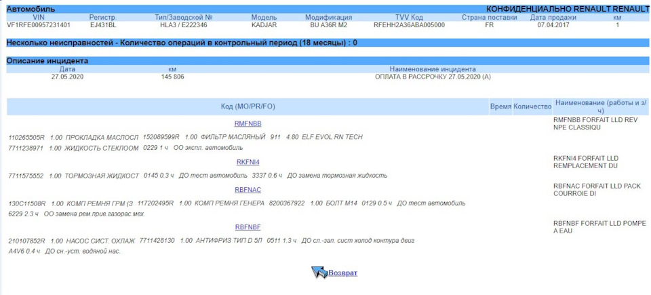Click the back arrow icon beside Возврат

pyautogui.click(x=319, y=273)
